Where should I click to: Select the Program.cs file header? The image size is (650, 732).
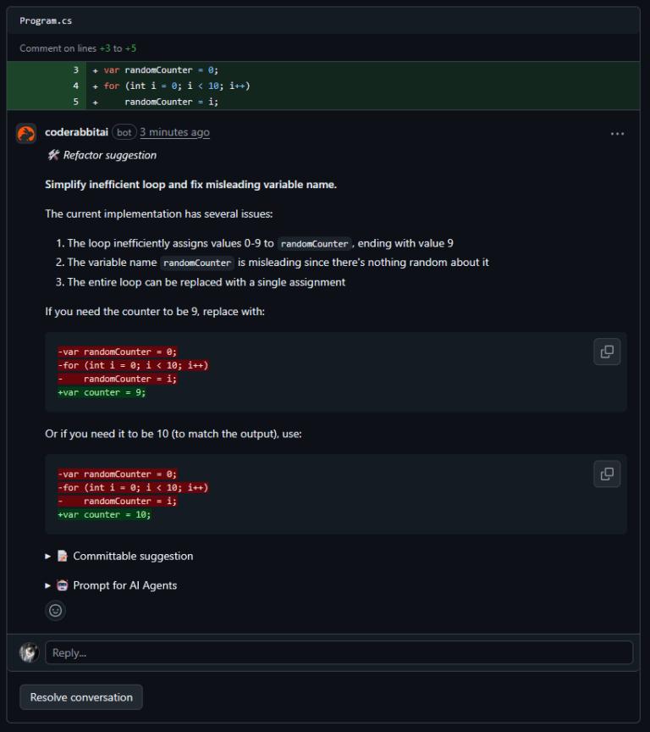[43, 20]
